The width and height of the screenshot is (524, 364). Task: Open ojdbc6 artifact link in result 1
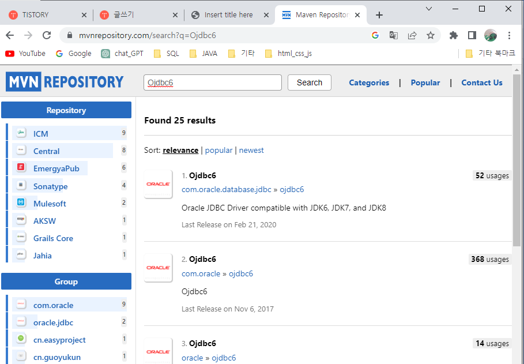[292, 189]
